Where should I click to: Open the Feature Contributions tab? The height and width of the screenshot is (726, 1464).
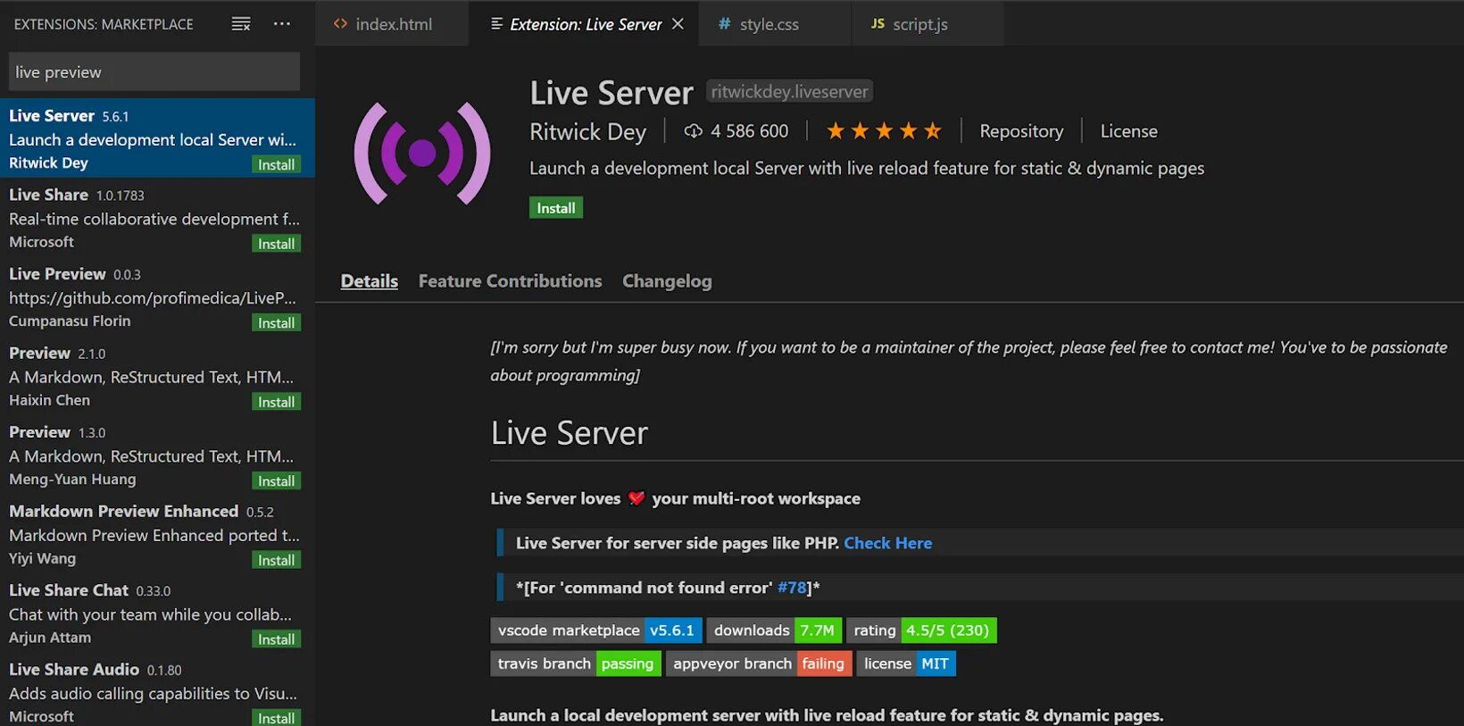[510, 281]
